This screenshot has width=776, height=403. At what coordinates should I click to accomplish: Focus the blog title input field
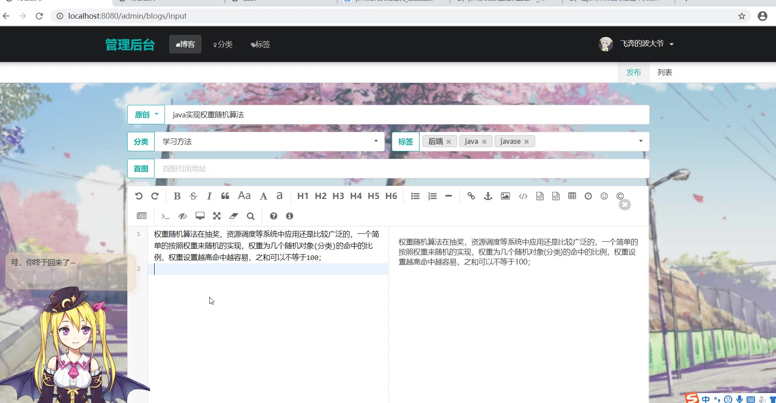[407, 114]
